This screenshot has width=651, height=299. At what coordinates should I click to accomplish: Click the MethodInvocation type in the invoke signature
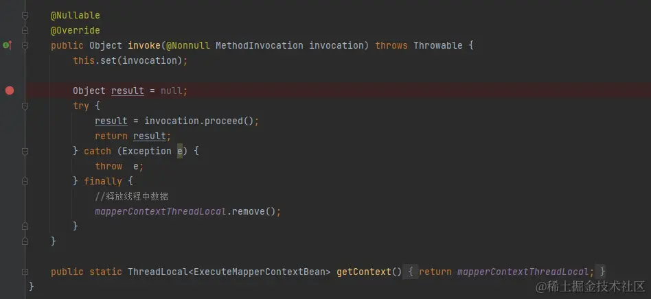[x=259, y=45]
